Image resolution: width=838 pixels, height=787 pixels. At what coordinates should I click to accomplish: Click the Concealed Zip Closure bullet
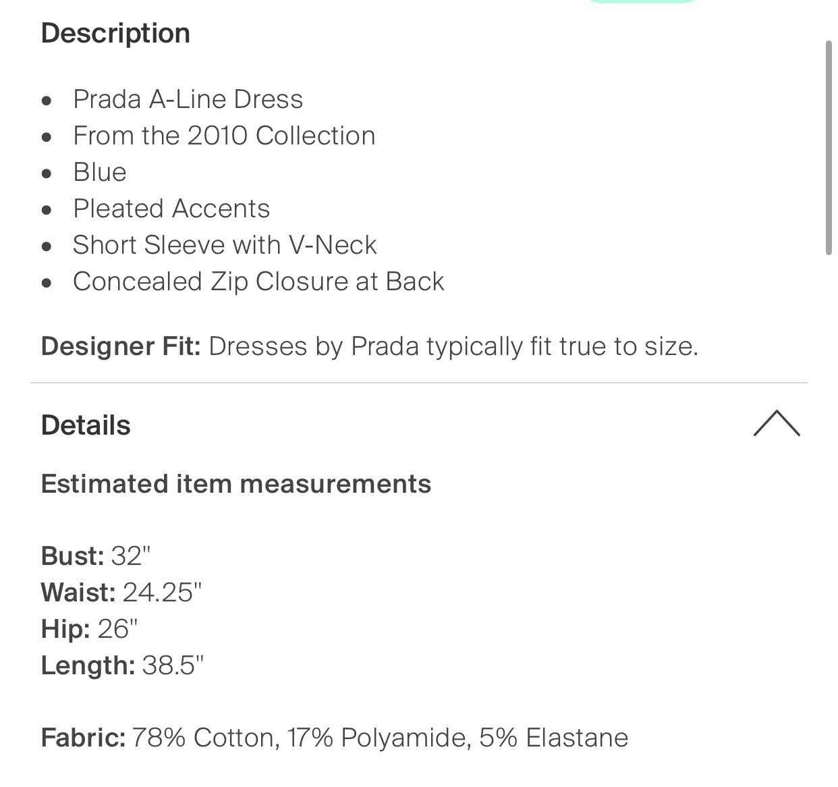[x=258, y=281]
